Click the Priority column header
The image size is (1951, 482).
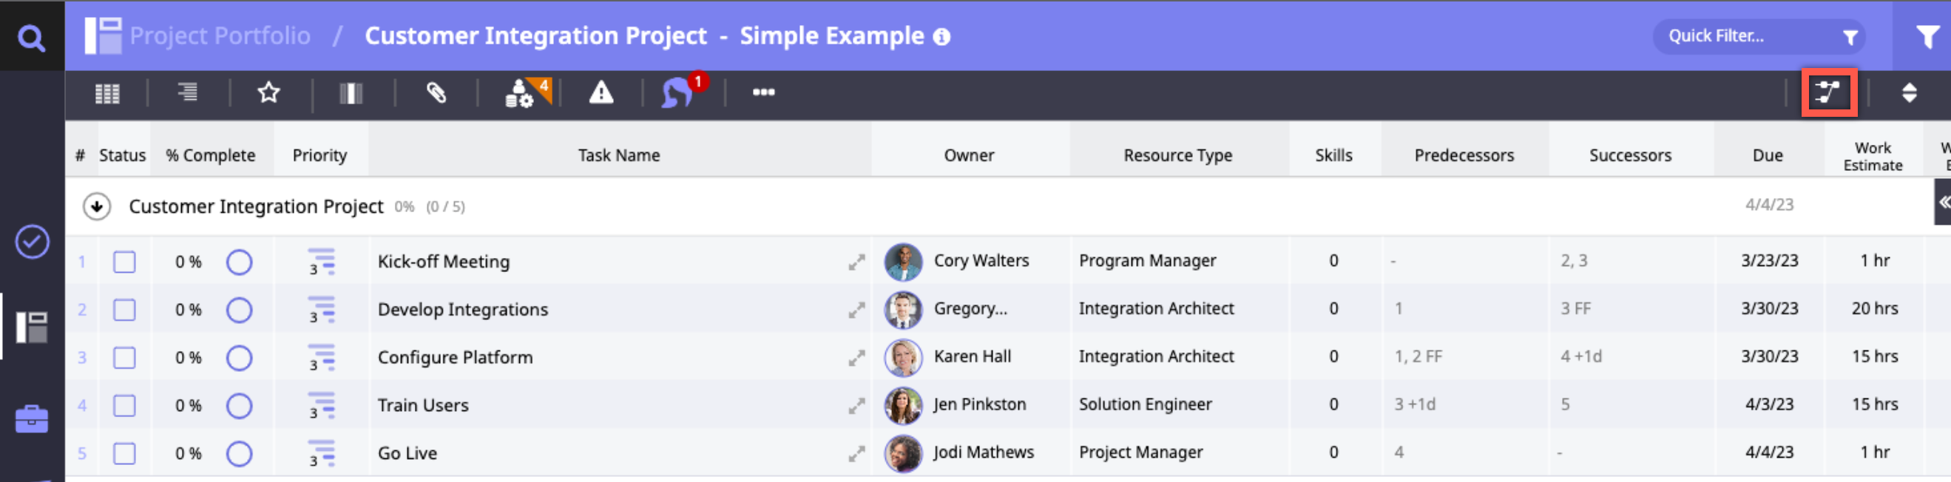[x=319, y=155]
